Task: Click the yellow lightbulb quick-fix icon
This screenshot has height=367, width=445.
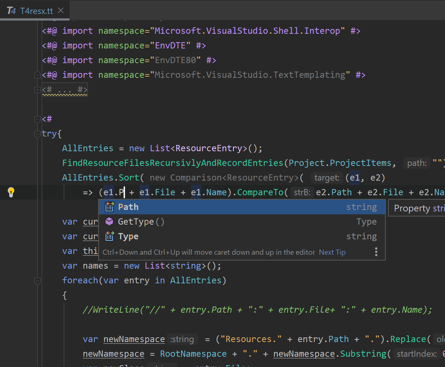Action: click(x=11, y=192)
